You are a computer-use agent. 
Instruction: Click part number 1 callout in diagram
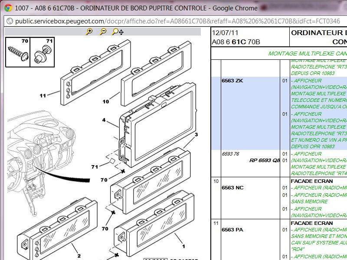183,246
